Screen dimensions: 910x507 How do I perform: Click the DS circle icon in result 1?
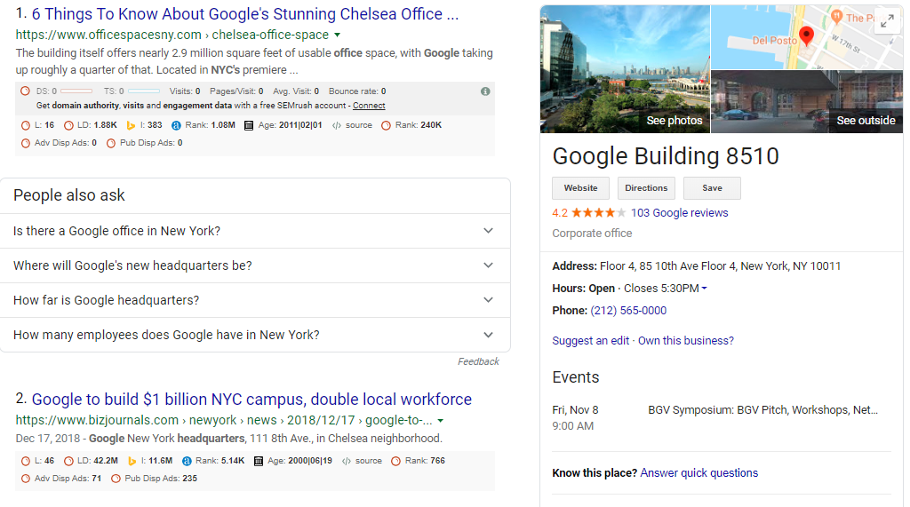coord(25,91)
